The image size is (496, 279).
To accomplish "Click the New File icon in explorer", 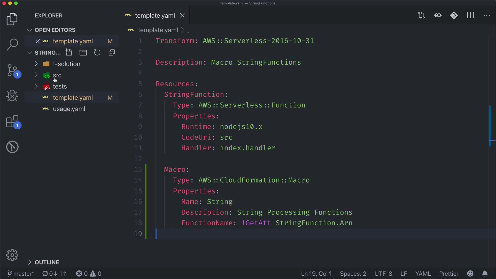I will (69, 52).
